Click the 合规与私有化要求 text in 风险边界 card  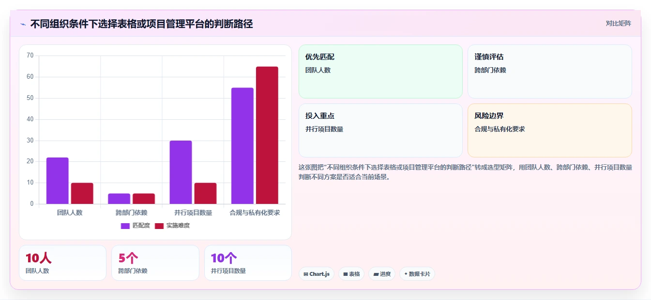point(500,129)
